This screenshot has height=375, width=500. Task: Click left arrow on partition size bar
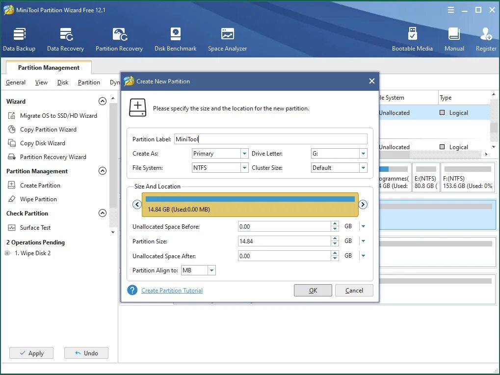click(x=137, y=204)
